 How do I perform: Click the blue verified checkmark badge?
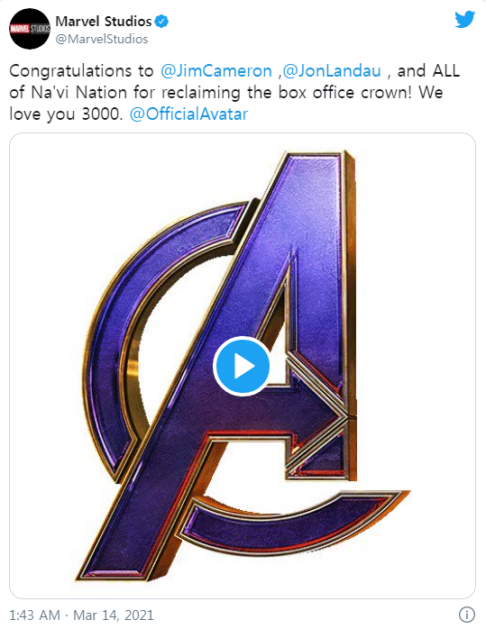pyautogui.click(x=161, y=22)
